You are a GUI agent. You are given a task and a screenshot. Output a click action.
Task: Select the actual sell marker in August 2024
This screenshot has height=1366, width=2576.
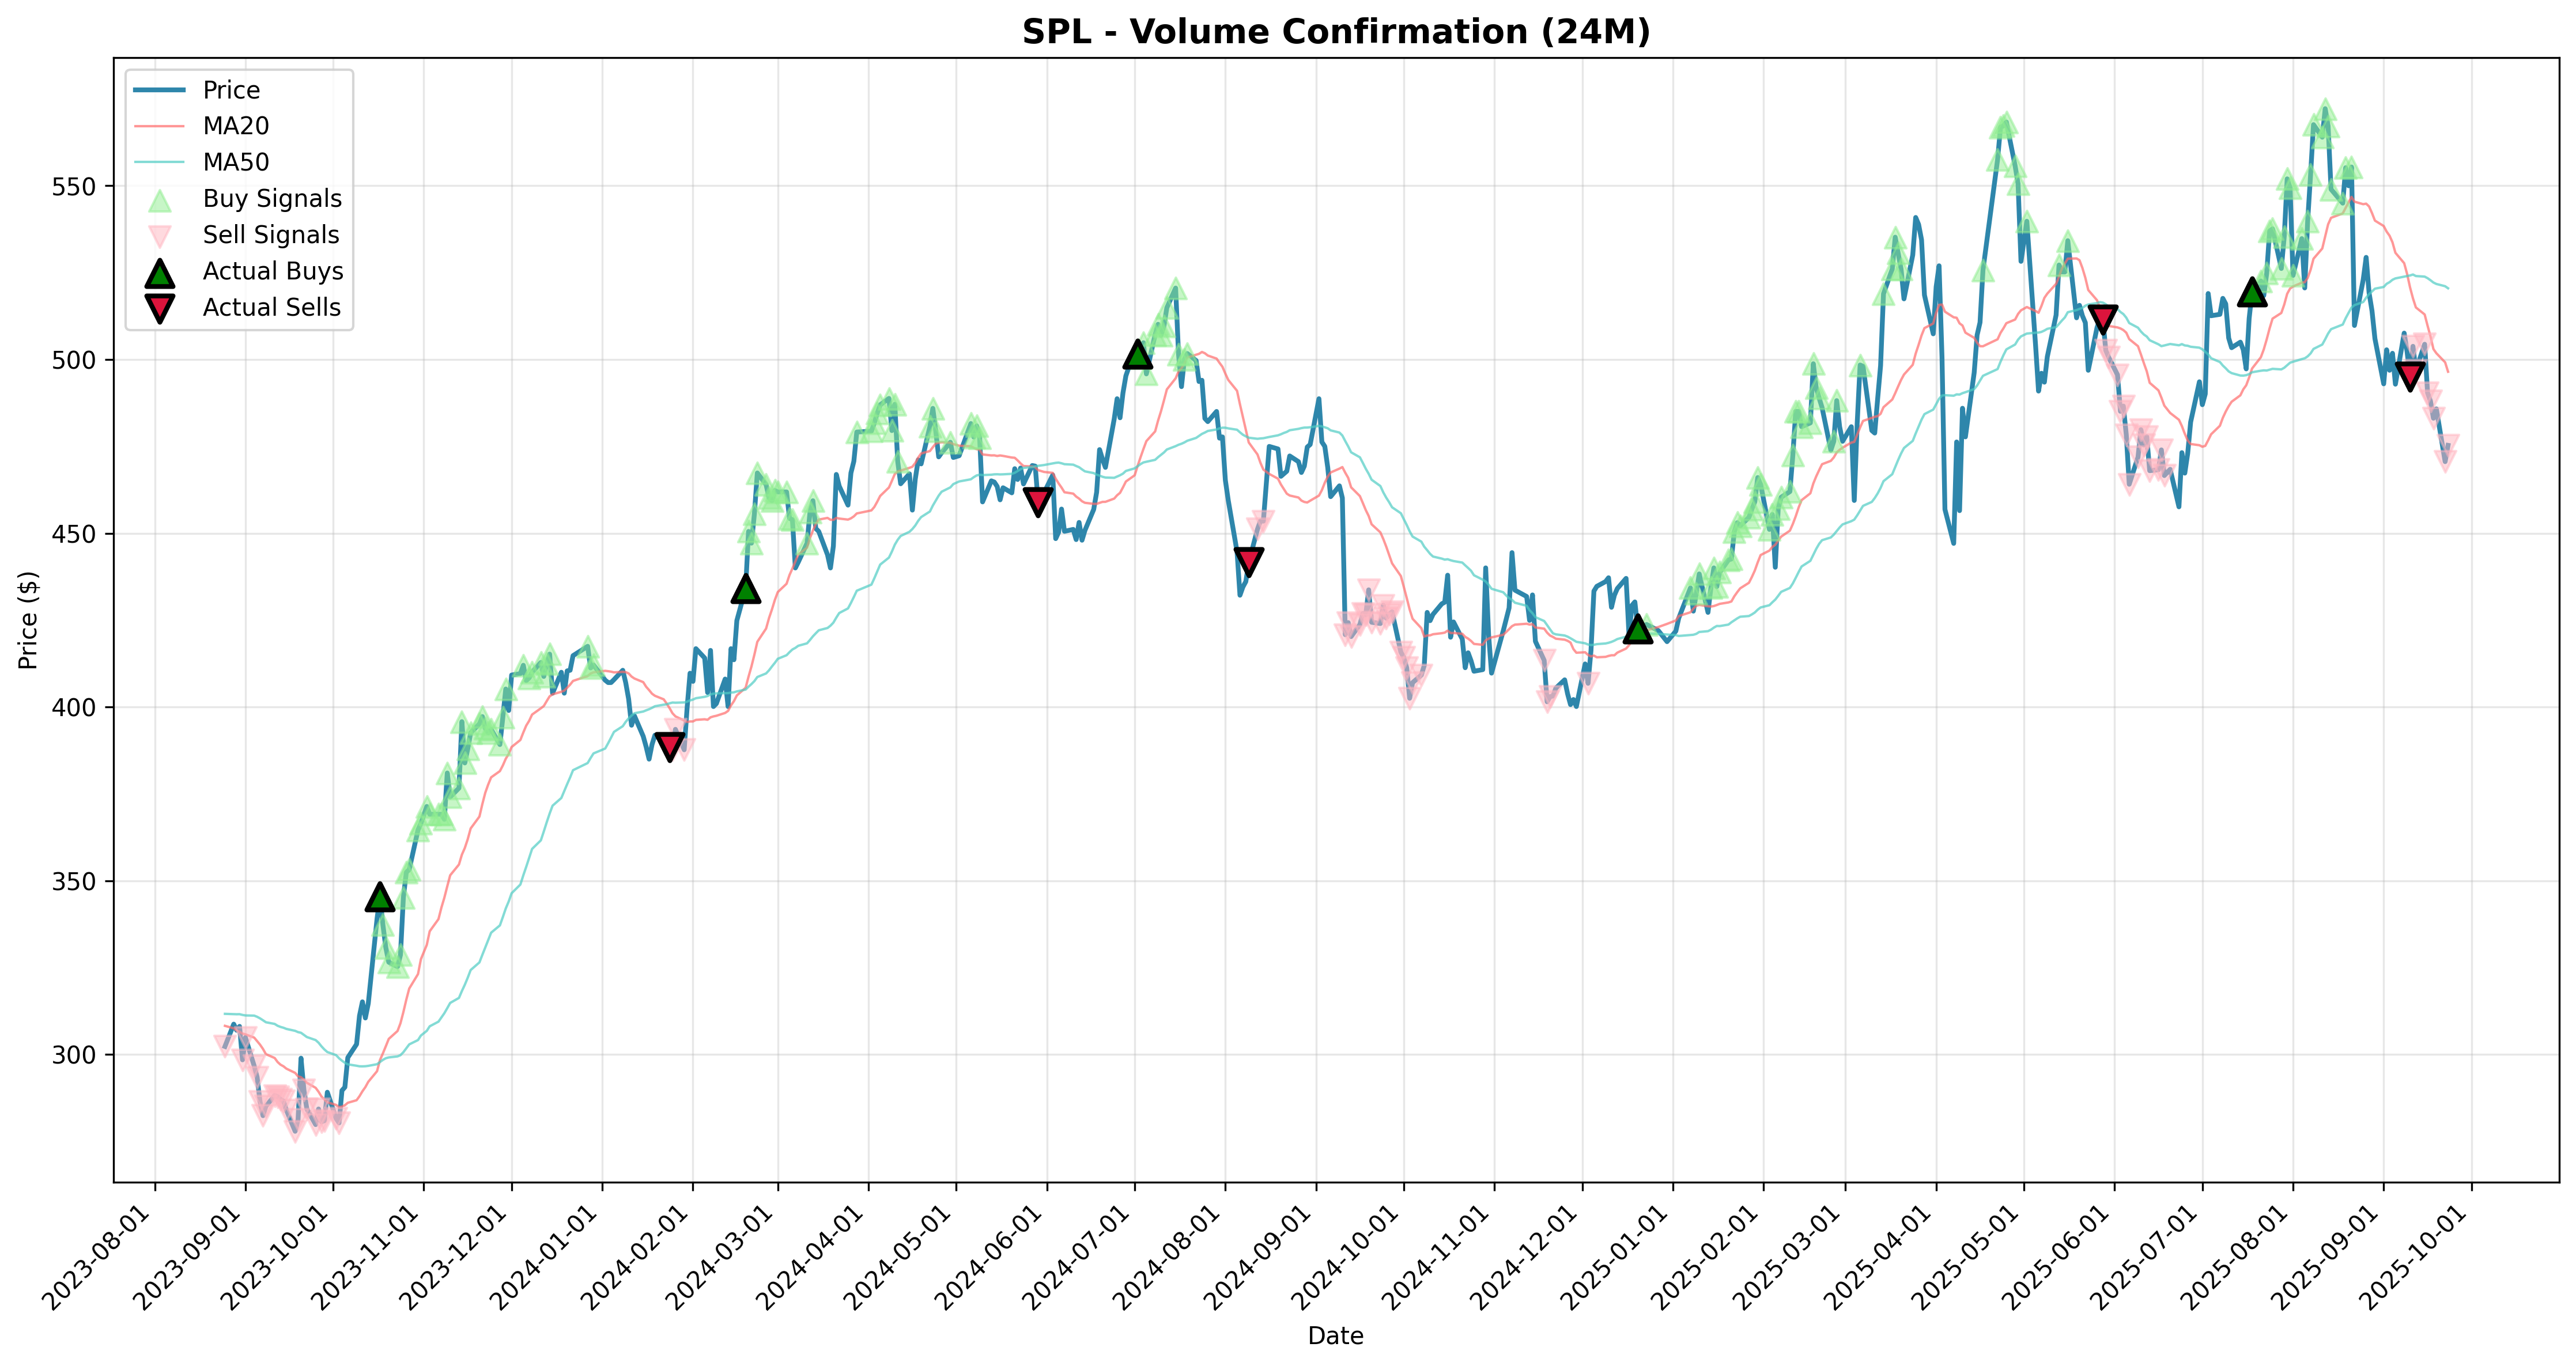(1248, 561)
